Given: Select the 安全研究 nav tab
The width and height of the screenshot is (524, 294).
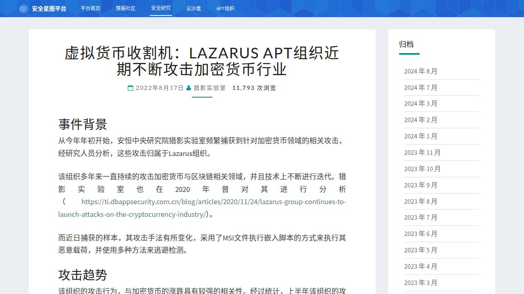Looking at the screenshot, I should tap(161, 8).
